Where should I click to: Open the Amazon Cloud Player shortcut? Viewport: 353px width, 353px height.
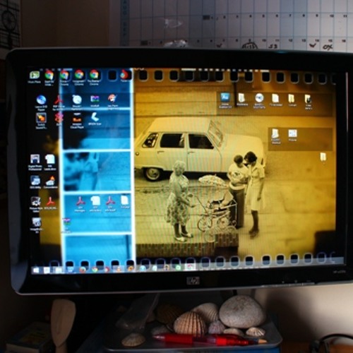[77, 119]
